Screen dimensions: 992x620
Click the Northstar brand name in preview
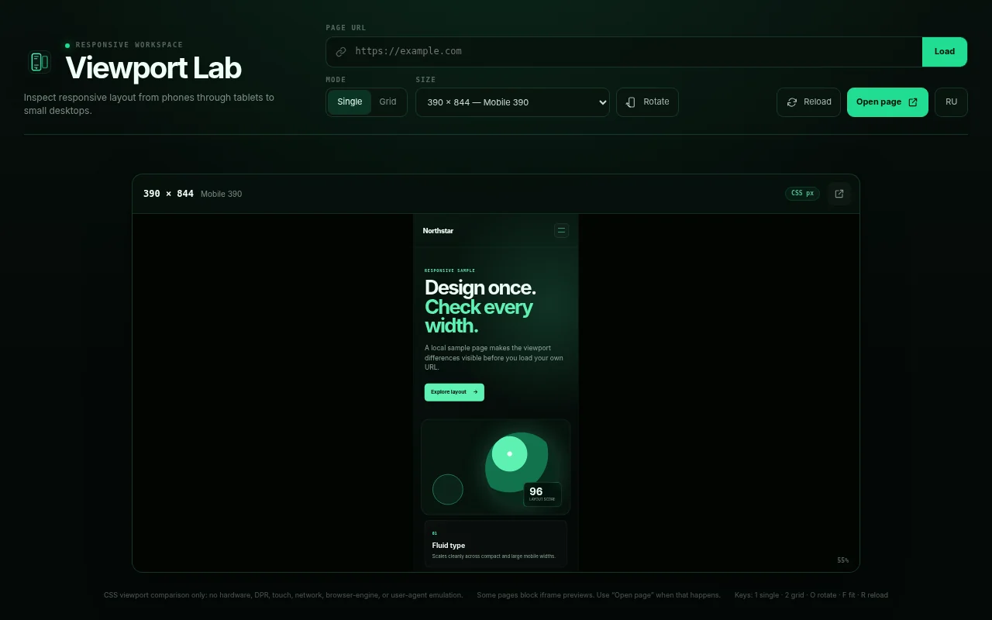[438, 231]
